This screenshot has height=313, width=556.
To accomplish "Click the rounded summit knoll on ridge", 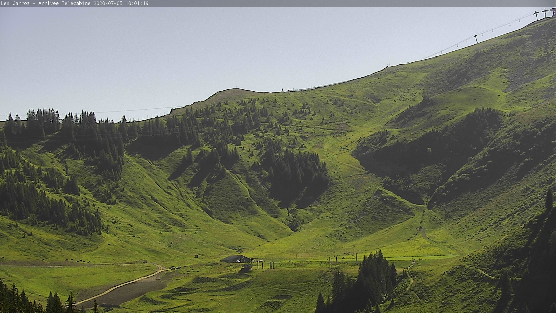I will [x=232, y=92].
